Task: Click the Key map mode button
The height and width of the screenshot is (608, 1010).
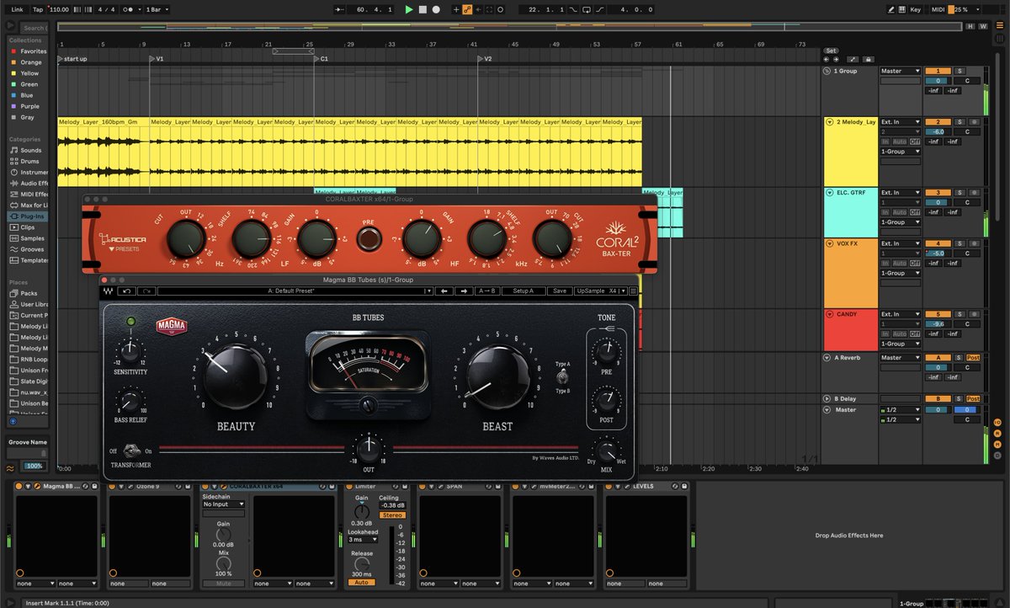Action: coord(916,9)
